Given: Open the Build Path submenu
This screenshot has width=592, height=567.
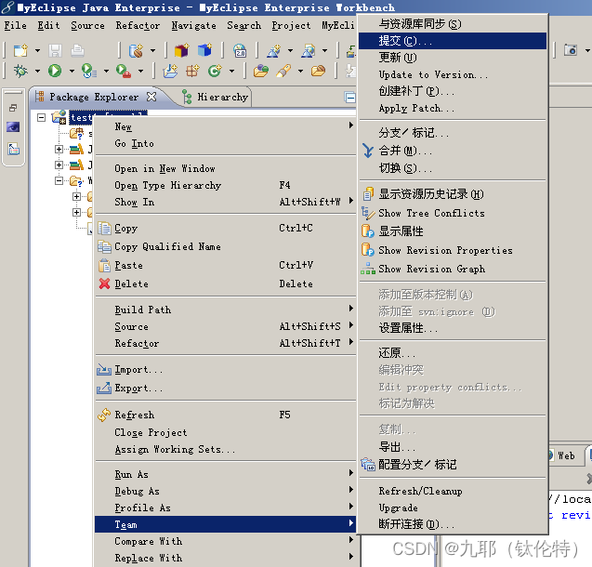Looking at the screenshot, I should click(x=226, y=310).
